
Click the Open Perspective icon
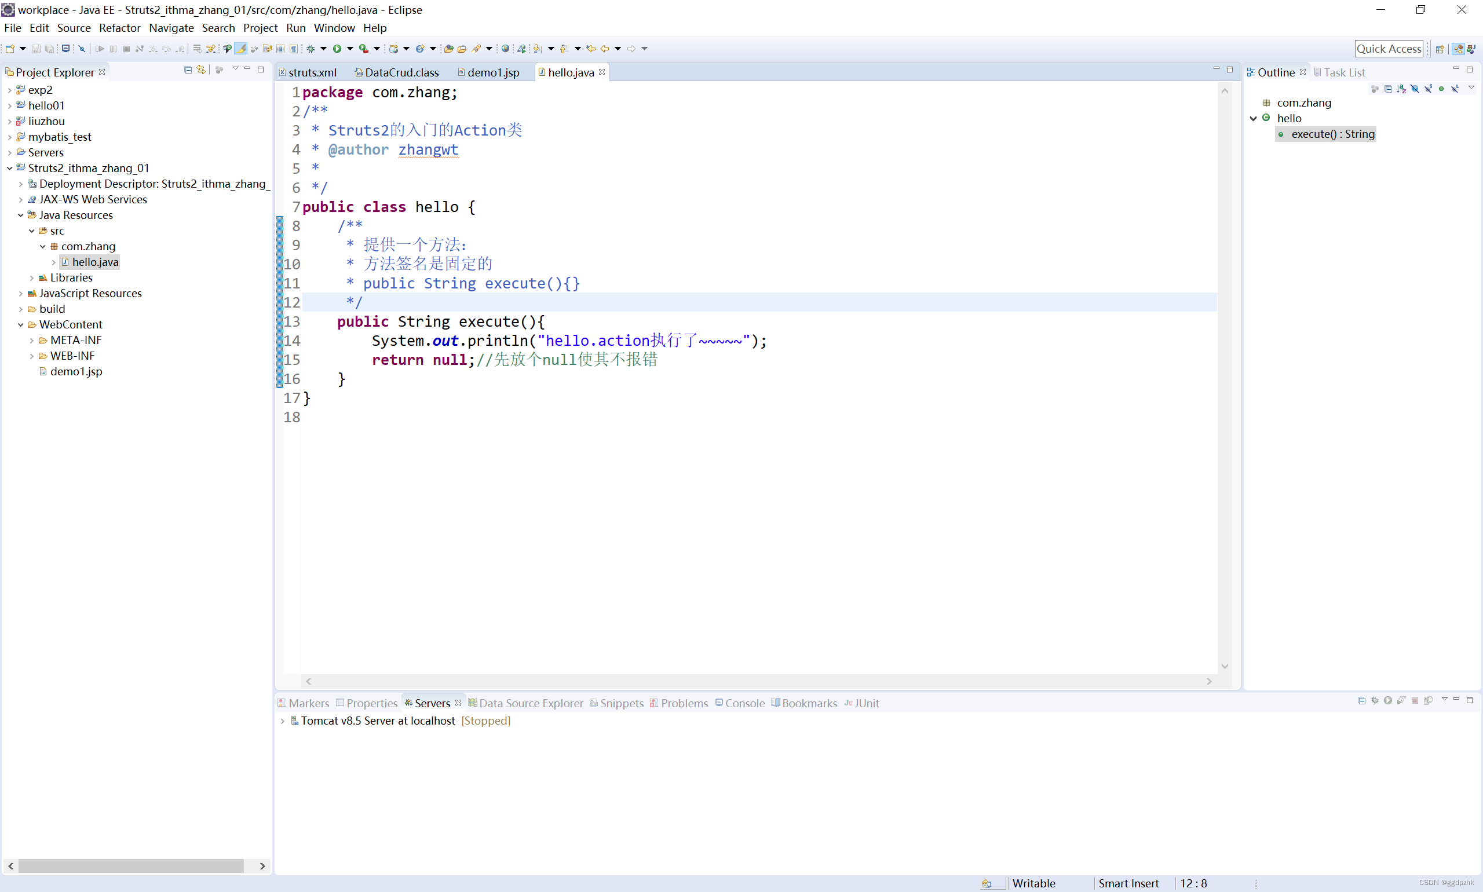tap(1440, 49)
